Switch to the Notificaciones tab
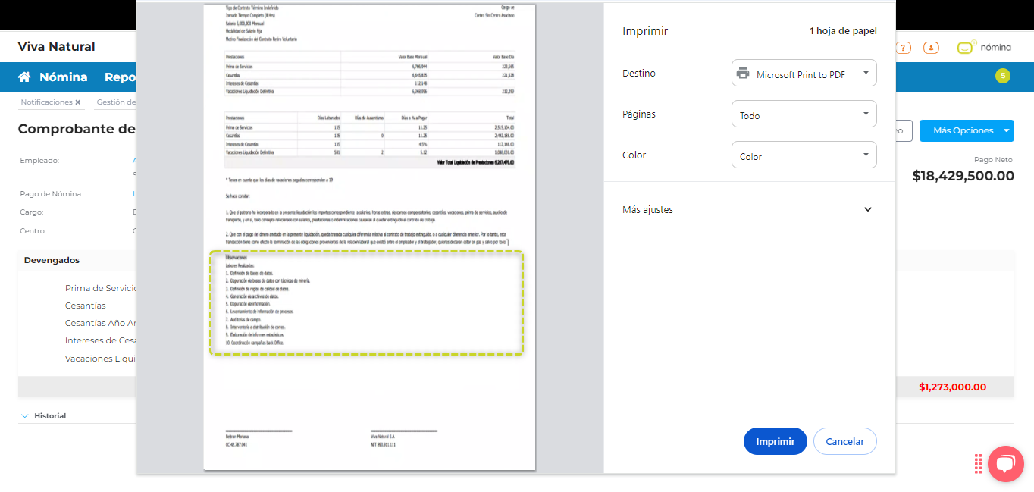This screenshot has width=1034, height=492. (x=46, y=102)
